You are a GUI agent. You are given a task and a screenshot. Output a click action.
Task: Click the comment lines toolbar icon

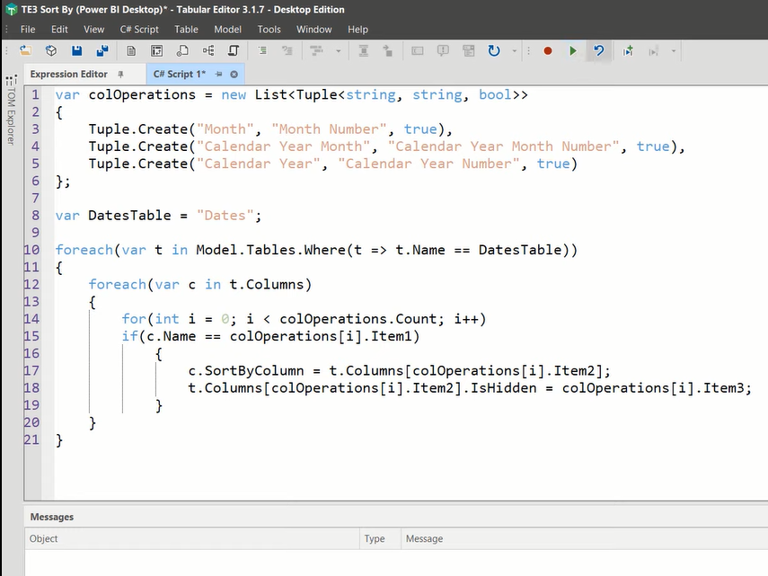(287, 51)
